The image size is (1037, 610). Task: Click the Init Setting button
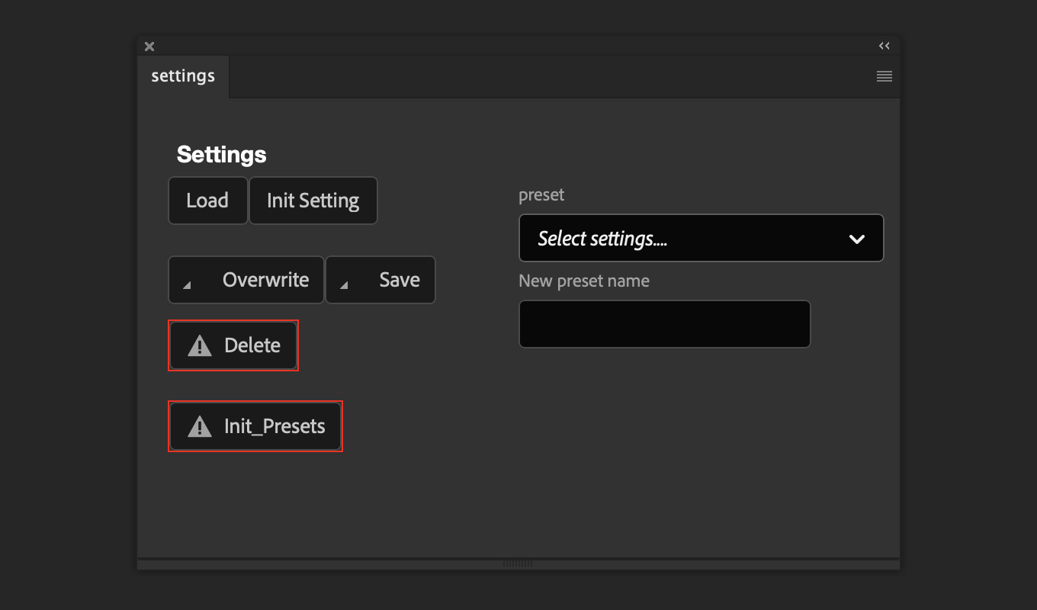(x=313, y=201)
